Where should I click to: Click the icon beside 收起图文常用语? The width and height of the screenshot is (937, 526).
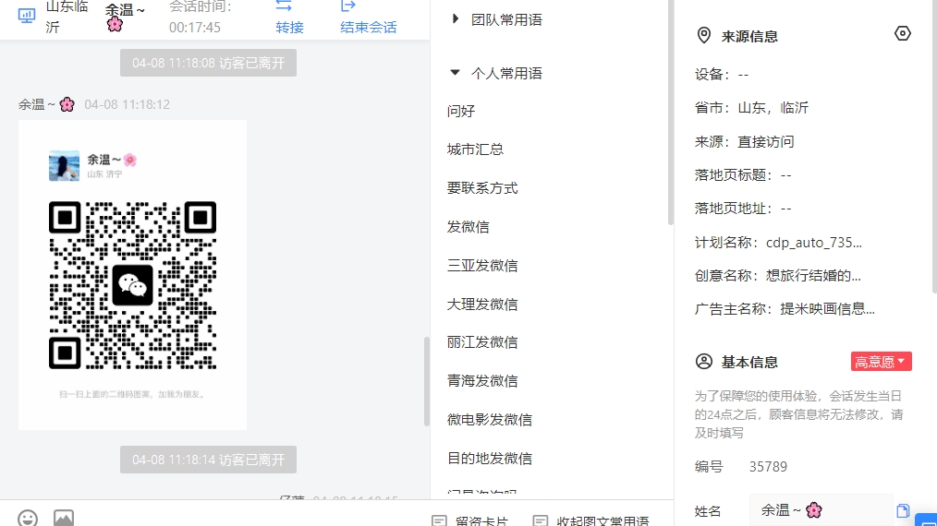(x=541, y=520)
